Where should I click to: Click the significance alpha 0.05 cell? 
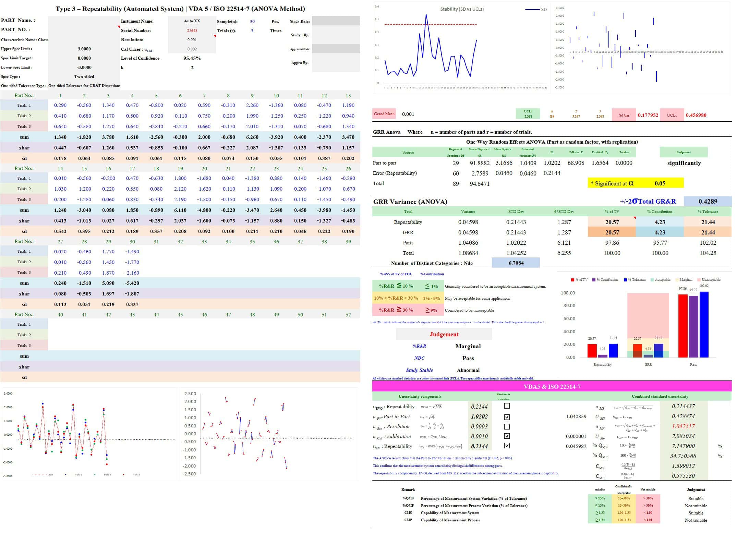(x=660, y=183)
